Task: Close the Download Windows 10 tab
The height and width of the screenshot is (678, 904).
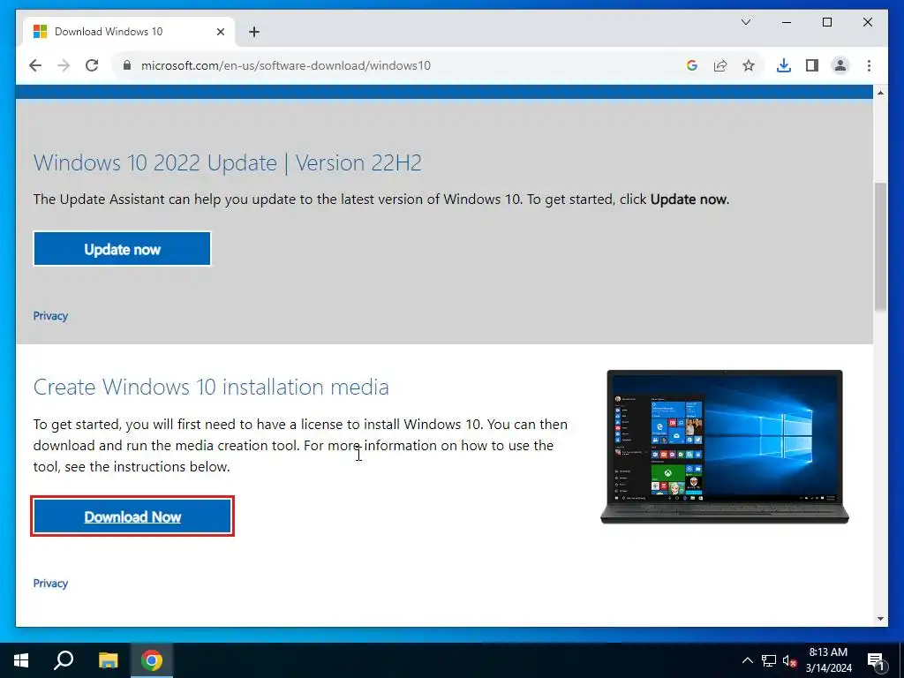Action: pyautogui.click(x=220, y=32)
